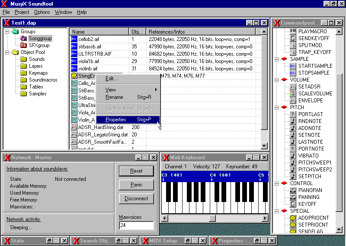Collapse the SAMPLE command category
This screenshot has width=346, height=246.
276,59
